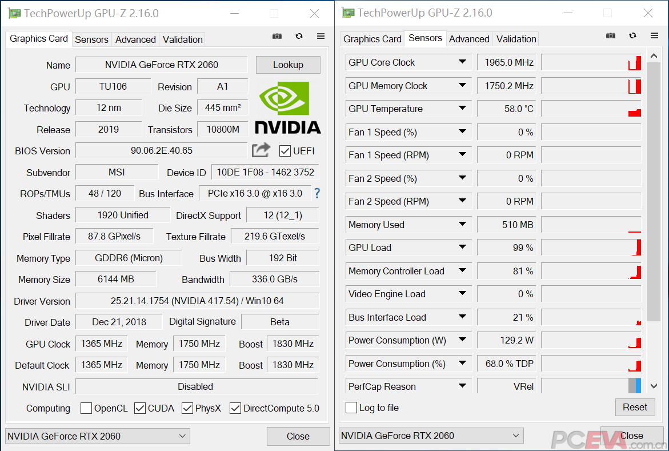This screenshot has height=451, width=669.
Task: Open Power Consumption (W) sensor dropdown
Action: (x=462, y=340)
